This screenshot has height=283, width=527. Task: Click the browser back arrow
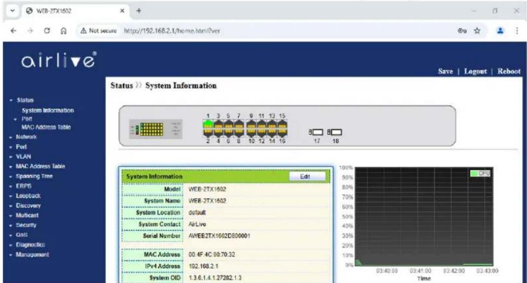pyautogui.click(x=13, y=31)
